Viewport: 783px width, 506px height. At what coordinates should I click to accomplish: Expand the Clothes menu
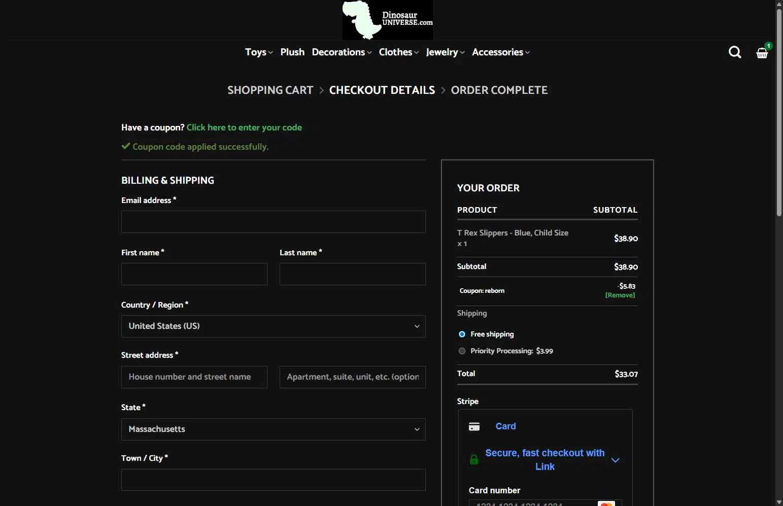click(399, 52)
